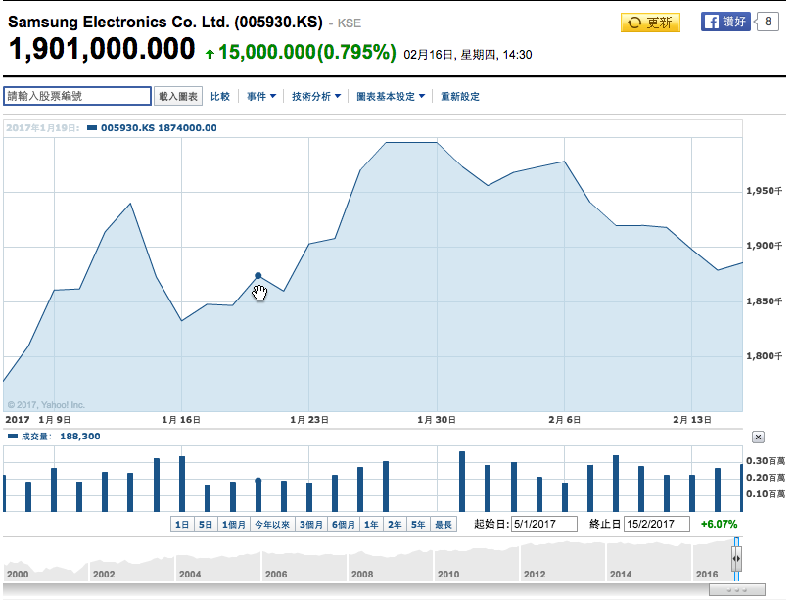
Task: Click the 1月 23日 x-axis date label
Action: [x=309, y=420]
